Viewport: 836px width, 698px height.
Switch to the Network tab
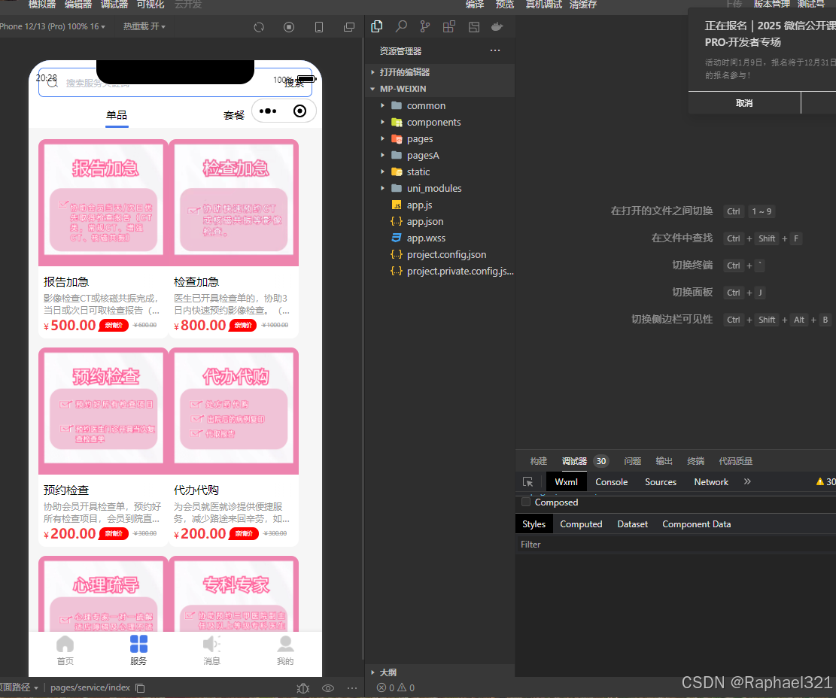tap(710, 481)
